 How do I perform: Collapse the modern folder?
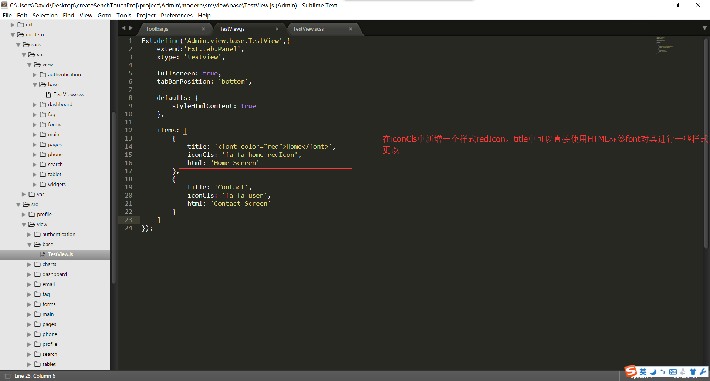(x=13, y=35)
